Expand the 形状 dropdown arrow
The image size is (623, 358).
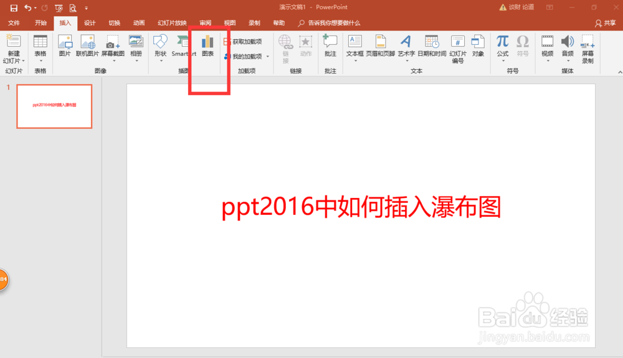pyautogui.click(x=161, y=61)
